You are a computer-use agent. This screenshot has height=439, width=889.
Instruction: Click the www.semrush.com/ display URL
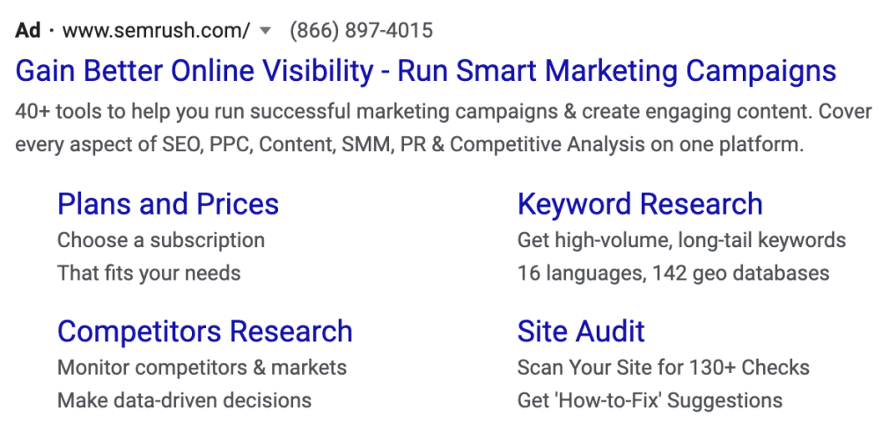(x=156, y=31)
